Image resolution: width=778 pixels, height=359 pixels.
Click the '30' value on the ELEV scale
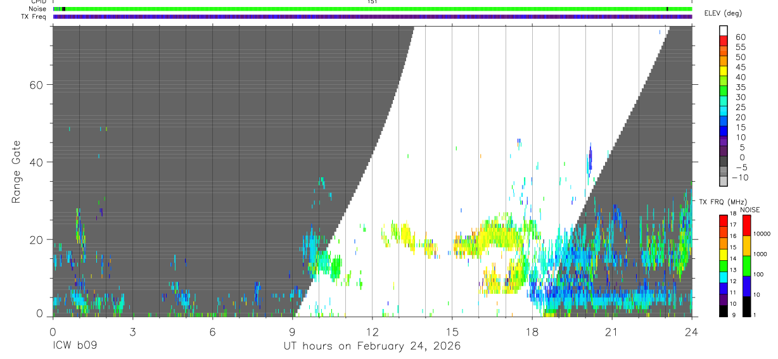click(x=740, y=97)
